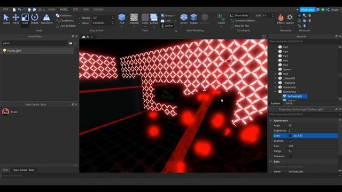Screen dimensions: 342x192
Task: Float the Insert Object panel
Action: (73, 36)
